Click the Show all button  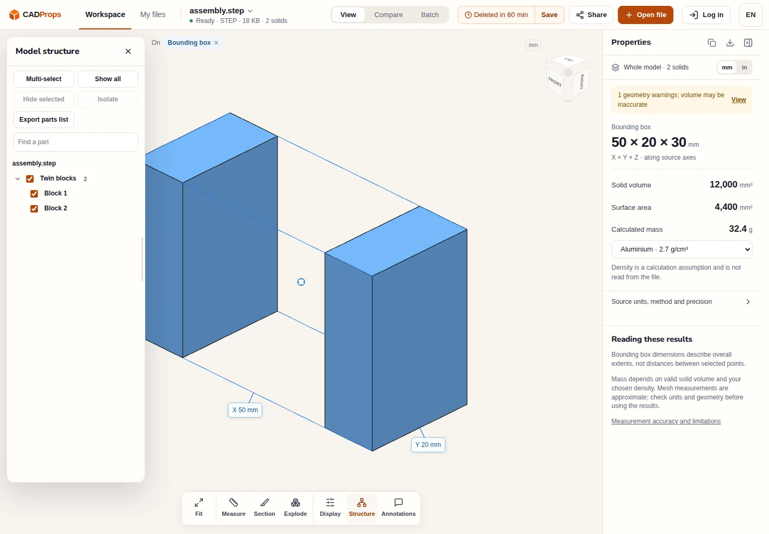tap(108, 79)
